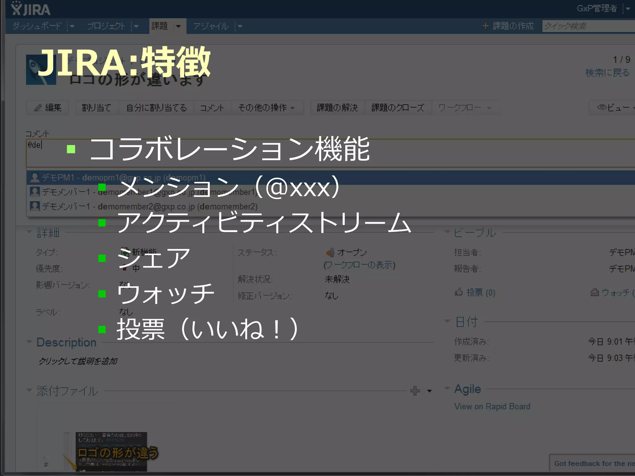
Task: Click the JIRA logo
Action: click(30, 9)
